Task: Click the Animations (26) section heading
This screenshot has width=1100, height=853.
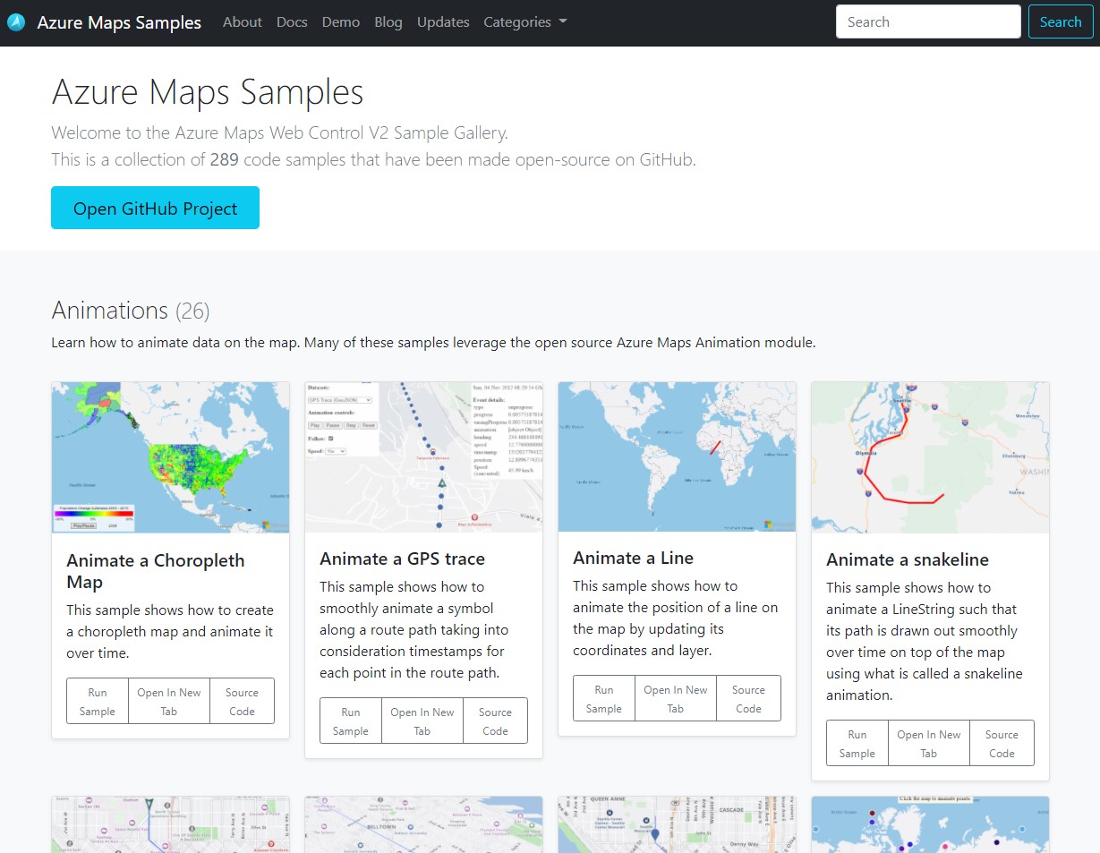Action: pyautogui.click(x=131, y=311)
